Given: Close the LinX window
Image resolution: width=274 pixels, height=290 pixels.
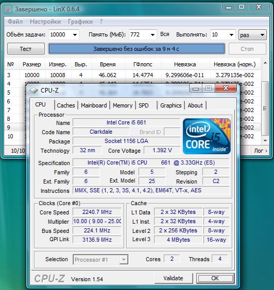Looking at the screenshot, I should coord(259,7).
